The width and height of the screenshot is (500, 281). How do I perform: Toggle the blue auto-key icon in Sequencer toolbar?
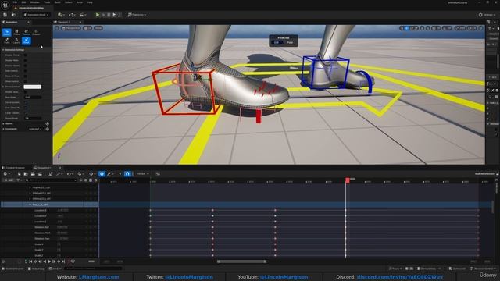pyautogui.click(x=102, y=173)
